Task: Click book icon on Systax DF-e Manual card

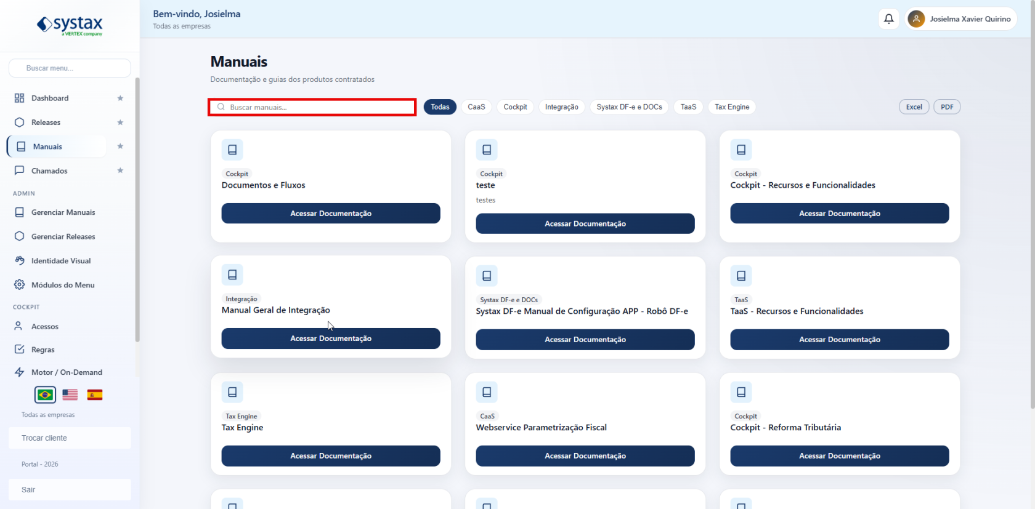Action: tap(487, 276)
